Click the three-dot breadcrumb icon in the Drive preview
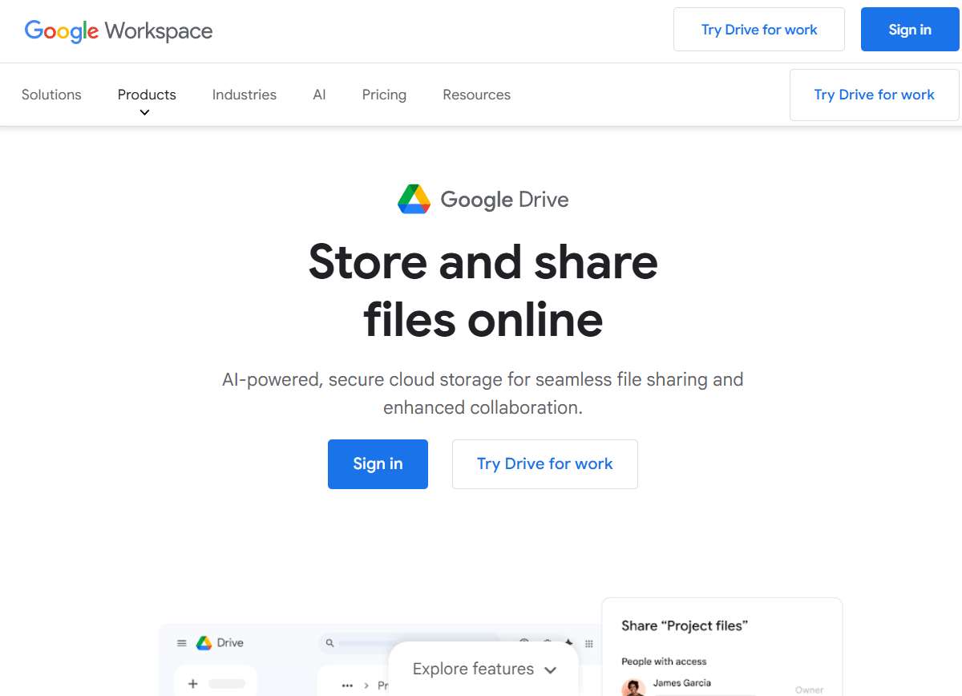The width and height of the screenshot is (962, 696). coord(347,686)
